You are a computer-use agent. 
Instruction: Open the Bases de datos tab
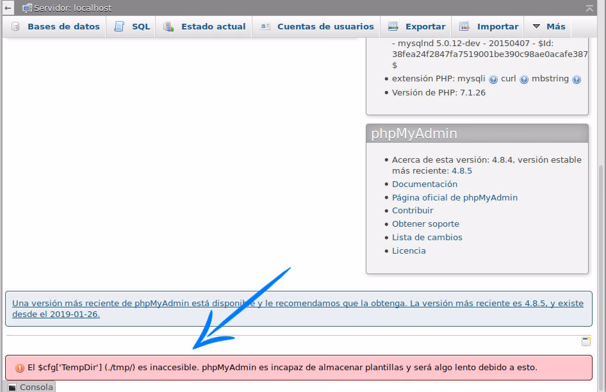pyautogui.click(x=56, y=27)
